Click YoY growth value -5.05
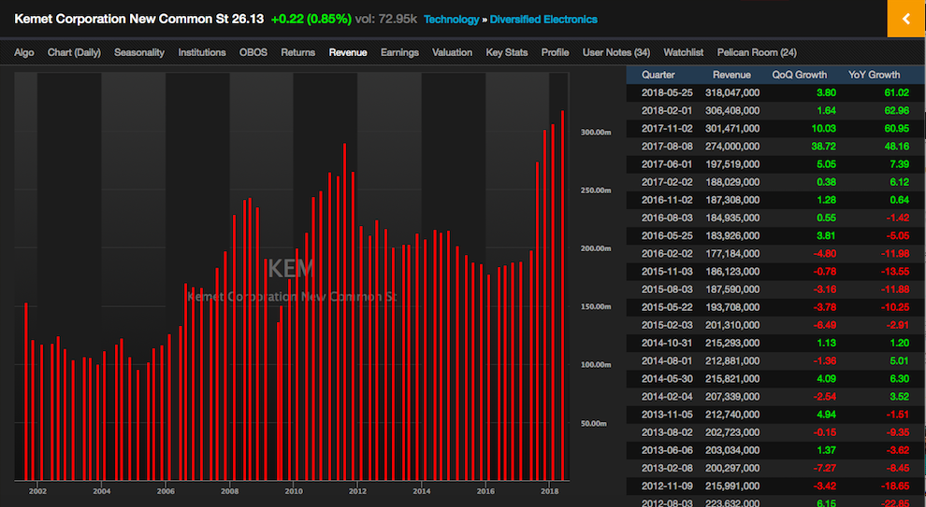Screen dimensions: 926x507 tap(898, 236)
